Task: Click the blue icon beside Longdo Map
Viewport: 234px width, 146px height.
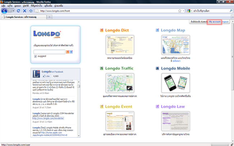Action: [x=157, y=30]
